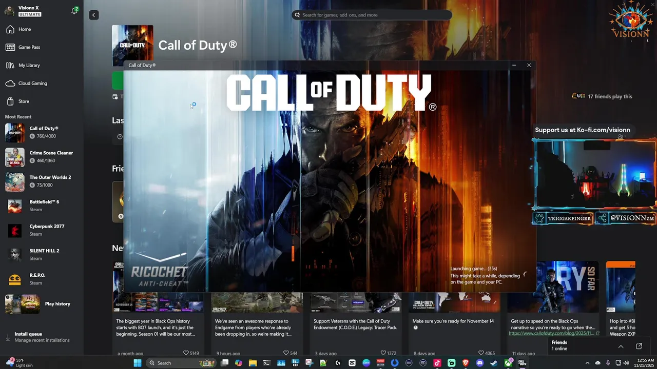Viewport: 657px width, 369px height.
Task: Select Battlefield 6 in Most Recent
Action: [42, 206]
